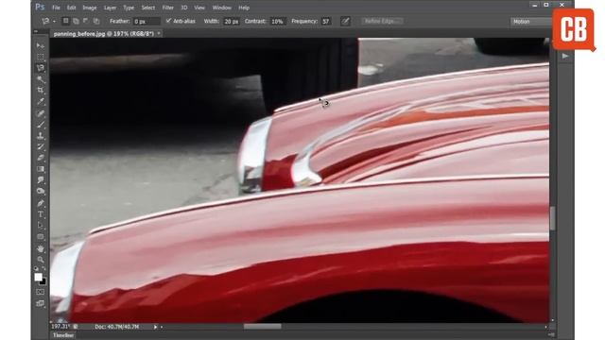This screenshot has width=605, height=340.
Task: Open the Help menu
Action: (244, 8)
